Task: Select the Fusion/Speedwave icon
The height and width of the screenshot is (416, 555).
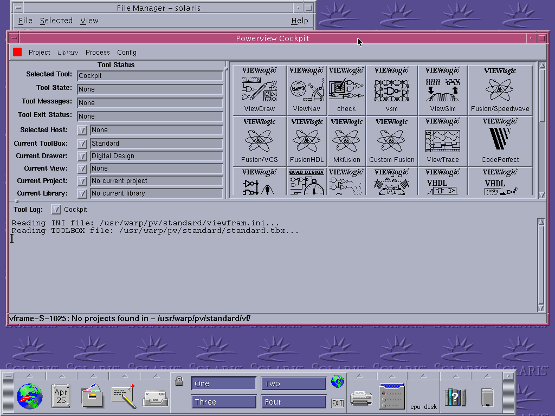Action: [x=500, y=90]
